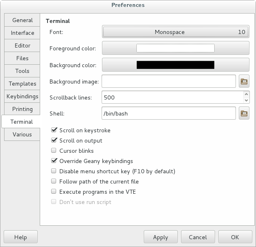This screenshot has width=256, height=247.
Task: Change the black background color
Action: click(x=175, y=65)
